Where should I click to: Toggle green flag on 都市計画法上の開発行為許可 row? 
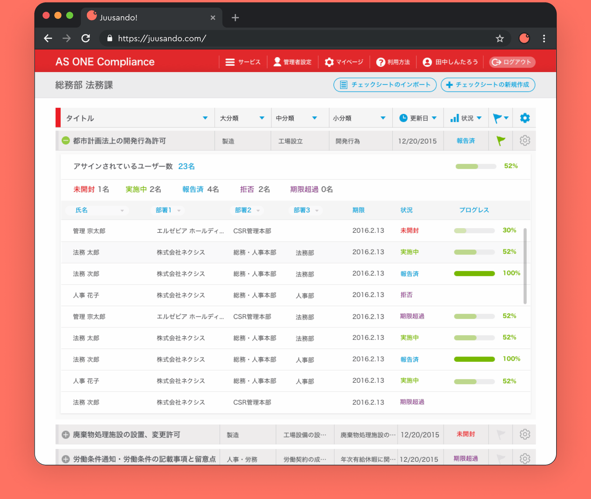click(501, 141)
